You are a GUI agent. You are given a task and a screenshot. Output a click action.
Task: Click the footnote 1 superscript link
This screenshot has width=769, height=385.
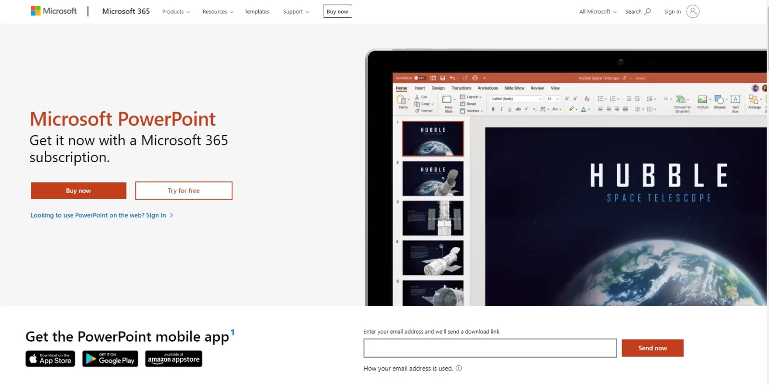tap(233, 332)
